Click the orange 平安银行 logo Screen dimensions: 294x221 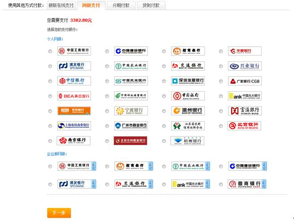click(x=74, y=111)
